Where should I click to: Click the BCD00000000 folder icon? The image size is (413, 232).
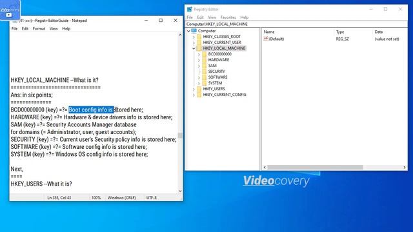pyautogui.click(x=205, y=54)
